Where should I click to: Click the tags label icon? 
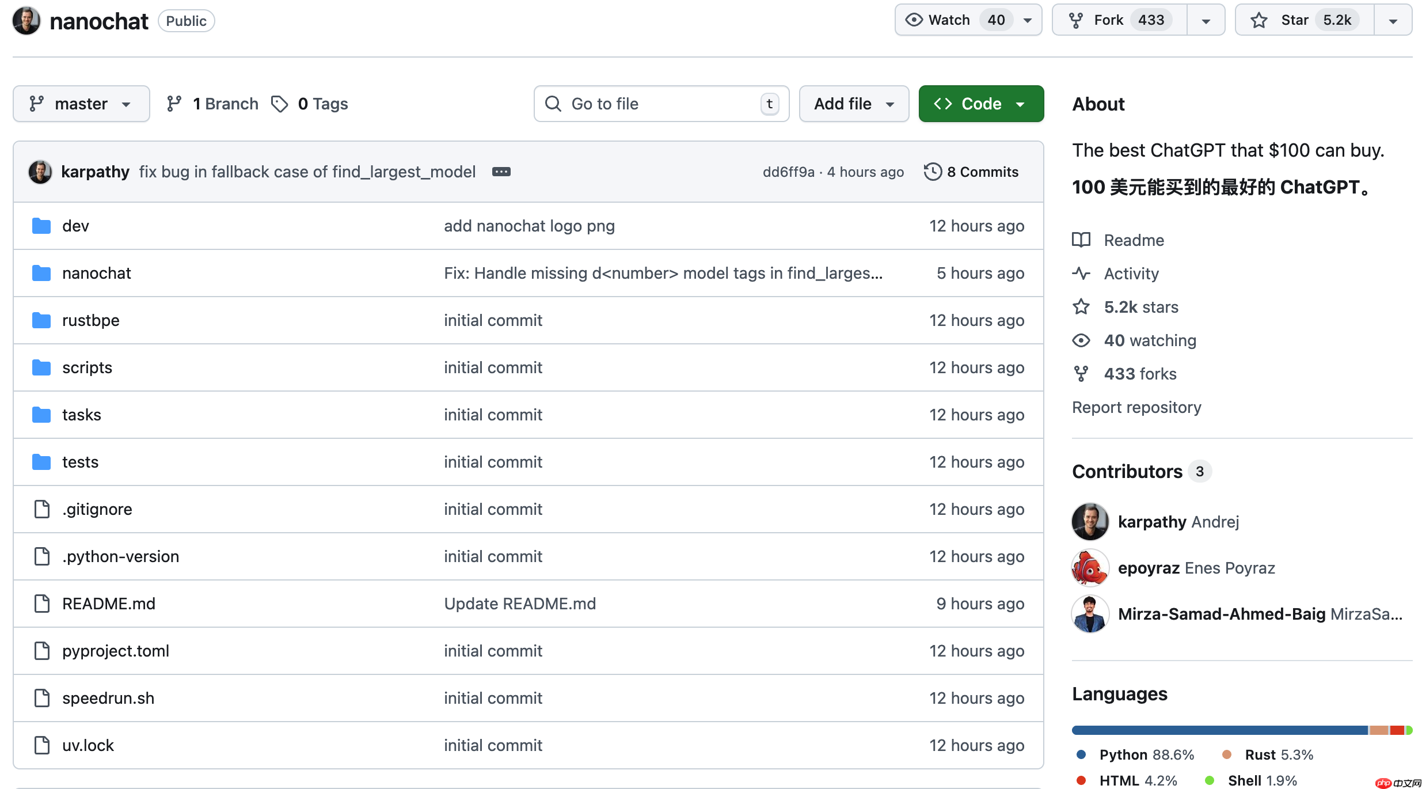click(x=280, y=104)
